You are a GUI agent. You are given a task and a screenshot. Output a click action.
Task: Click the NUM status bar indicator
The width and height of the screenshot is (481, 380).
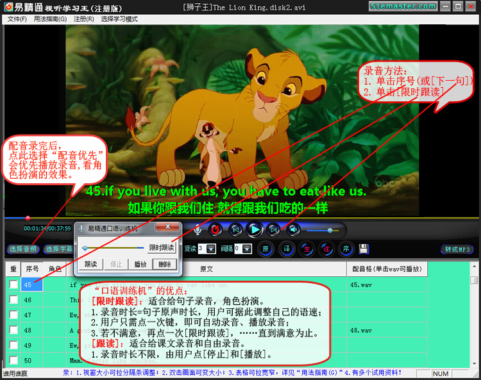441,374
